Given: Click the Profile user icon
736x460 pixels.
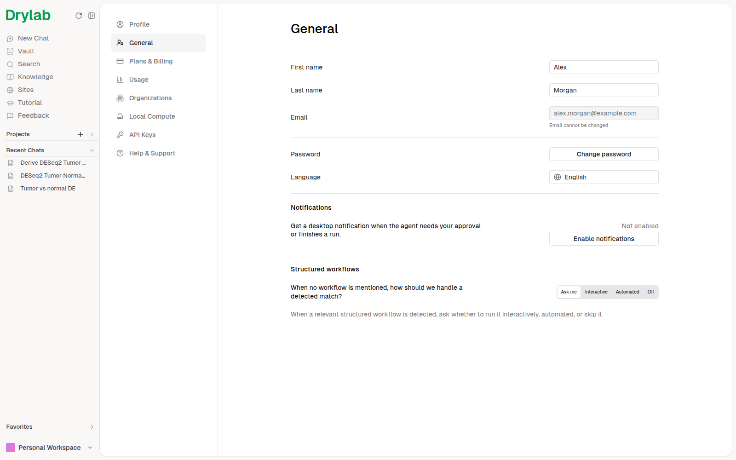Looking at the screenshot, I should (x=120, y=24).
